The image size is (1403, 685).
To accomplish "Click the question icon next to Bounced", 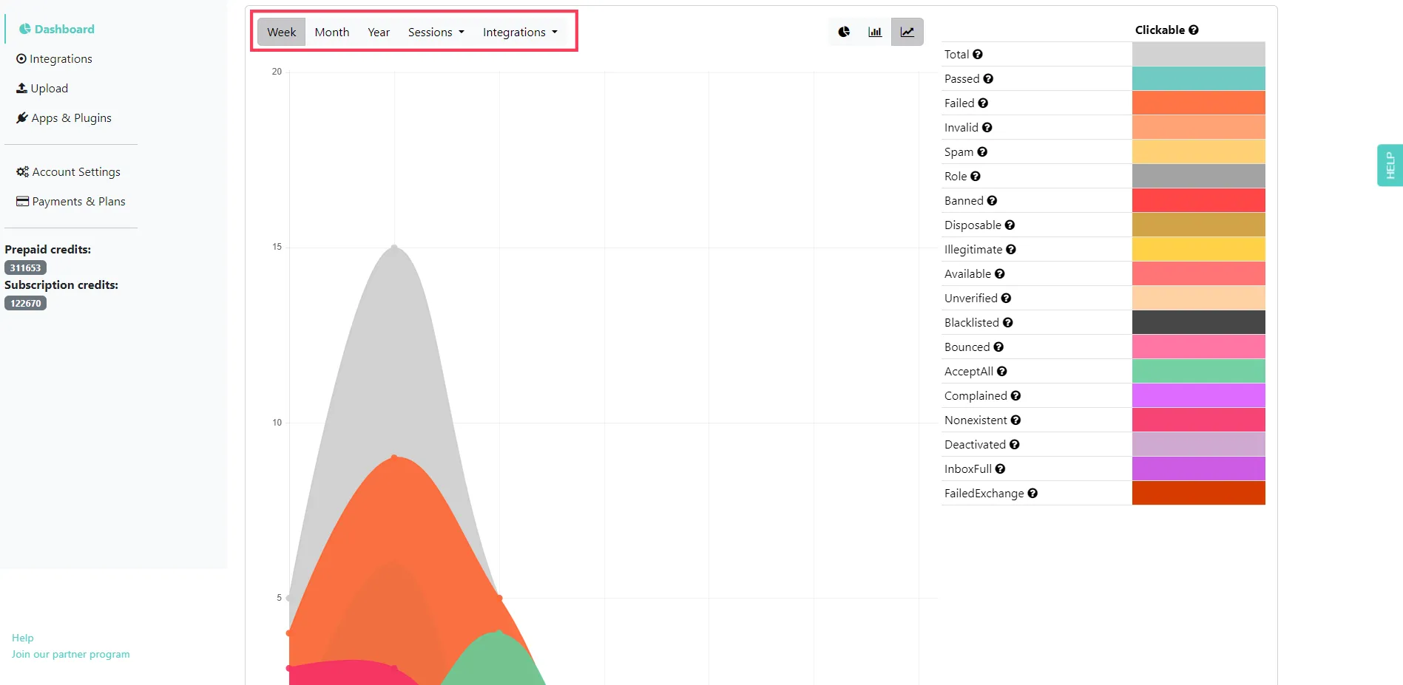I will pyautogui.click(x=998, y=347).
